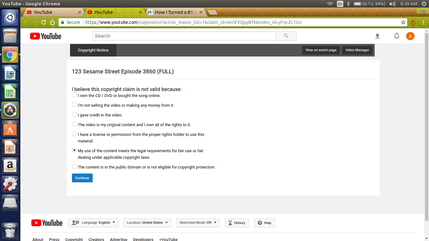Open the Press footer link
Screen dimensions: 429x241
[x=54, y=239]
